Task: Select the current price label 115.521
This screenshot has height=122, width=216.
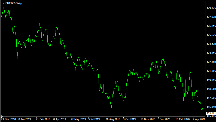Action: pyautogui.click(x=211, y=113)
